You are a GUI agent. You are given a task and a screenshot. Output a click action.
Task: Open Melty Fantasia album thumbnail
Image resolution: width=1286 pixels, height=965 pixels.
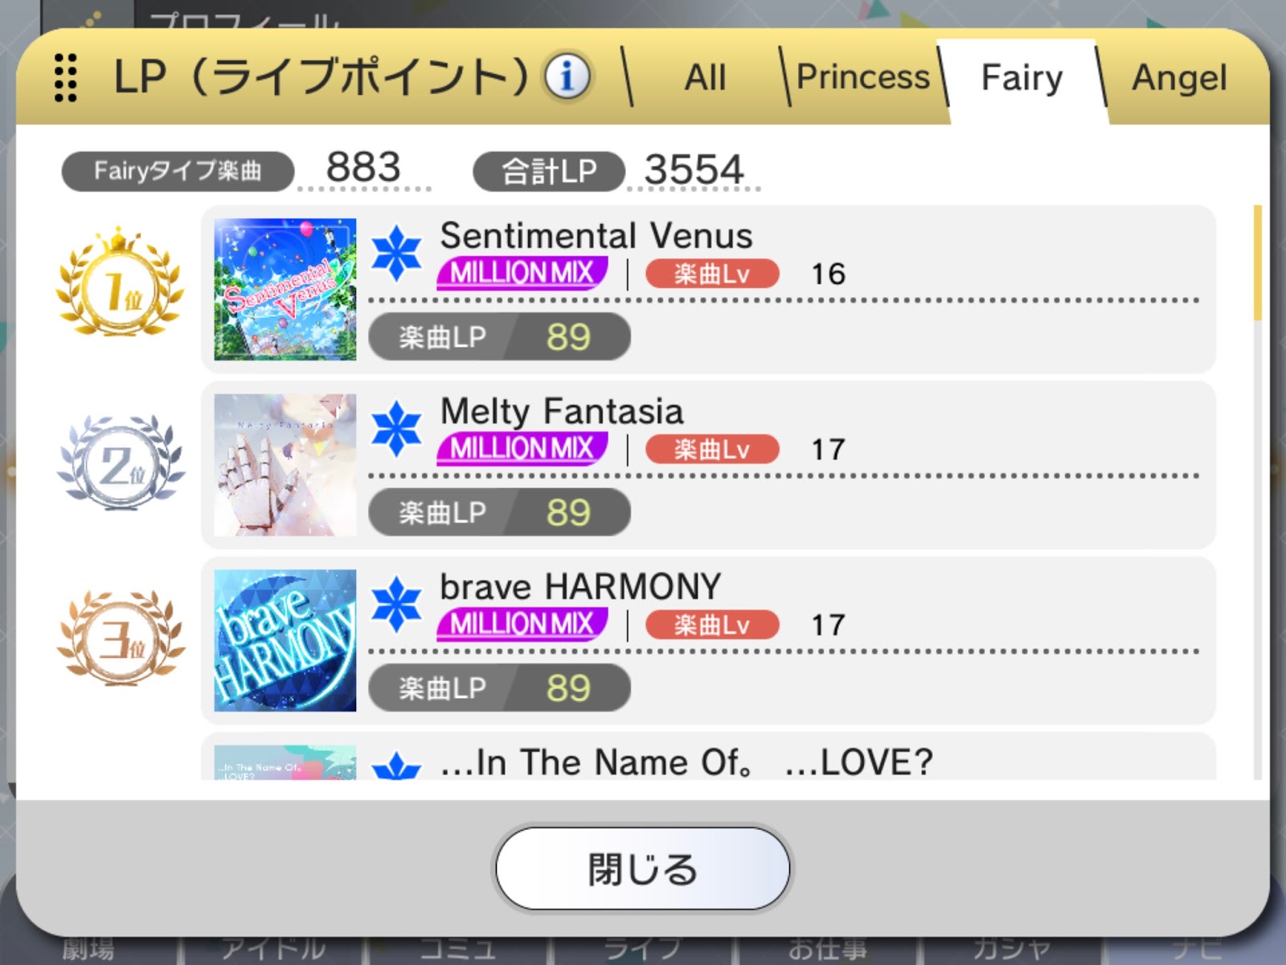point(285,464)
